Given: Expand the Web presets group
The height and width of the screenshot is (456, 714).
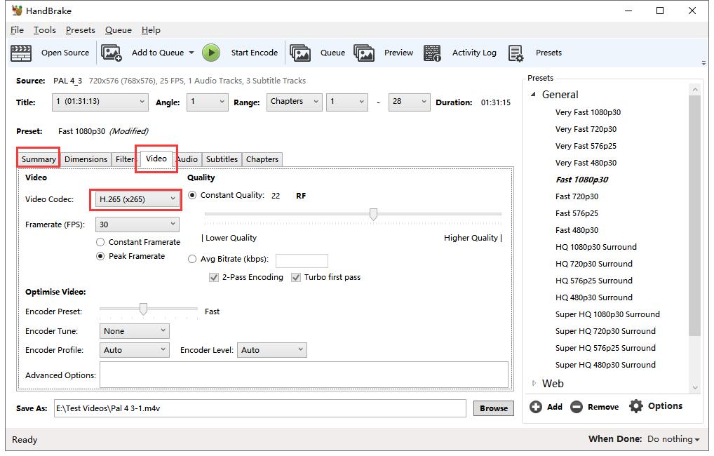Looking at the screenshot, I should point(534,384).
